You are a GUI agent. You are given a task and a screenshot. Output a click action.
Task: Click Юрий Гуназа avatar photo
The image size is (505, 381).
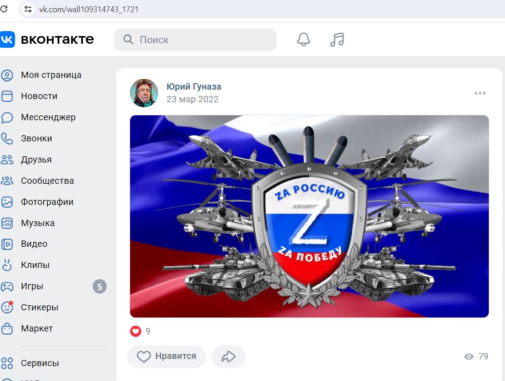pos(144,93)
